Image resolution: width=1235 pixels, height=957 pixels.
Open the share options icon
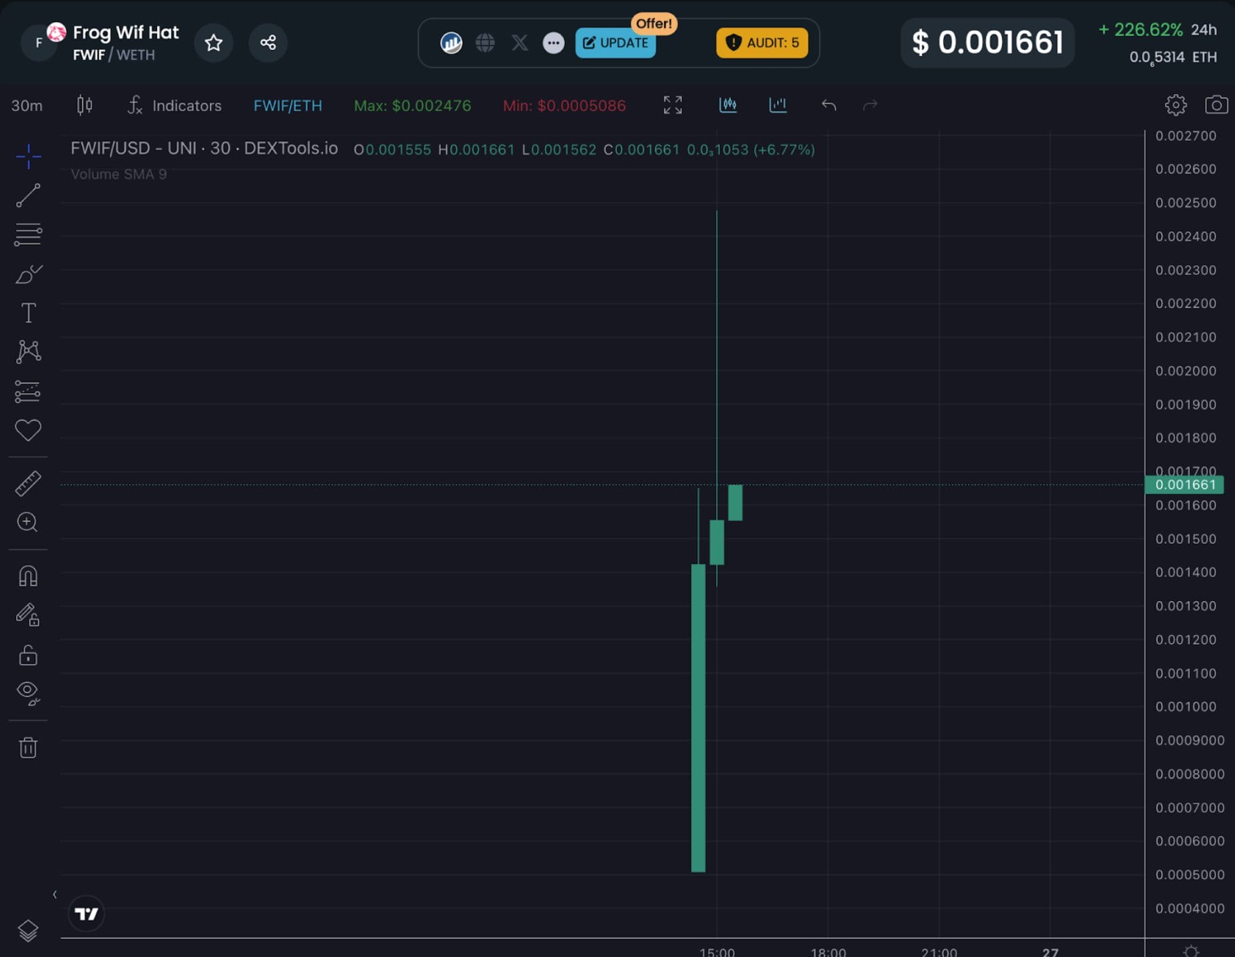click(268, 42)
